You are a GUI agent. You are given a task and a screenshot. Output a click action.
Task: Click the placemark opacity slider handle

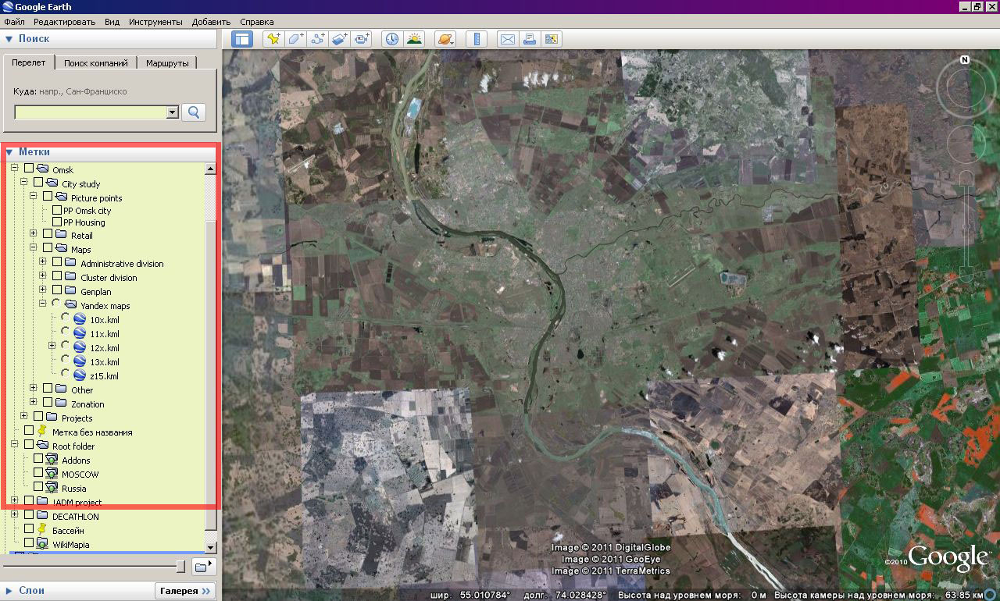click(x=180, y=566)
